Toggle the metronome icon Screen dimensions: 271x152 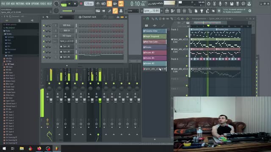tap(98, 3)
